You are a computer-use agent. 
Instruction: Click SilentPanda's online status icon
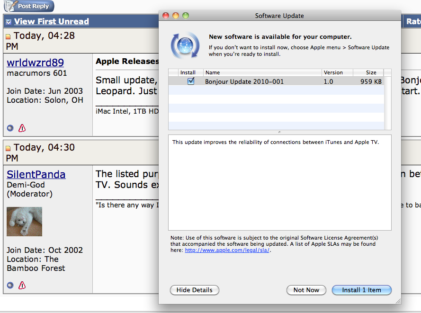click(x=10, y=285)
